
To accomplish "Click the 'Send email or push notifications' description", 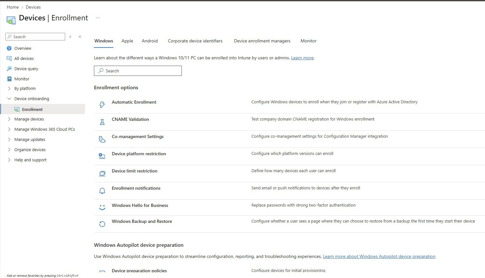I will (x=306, y=188).
